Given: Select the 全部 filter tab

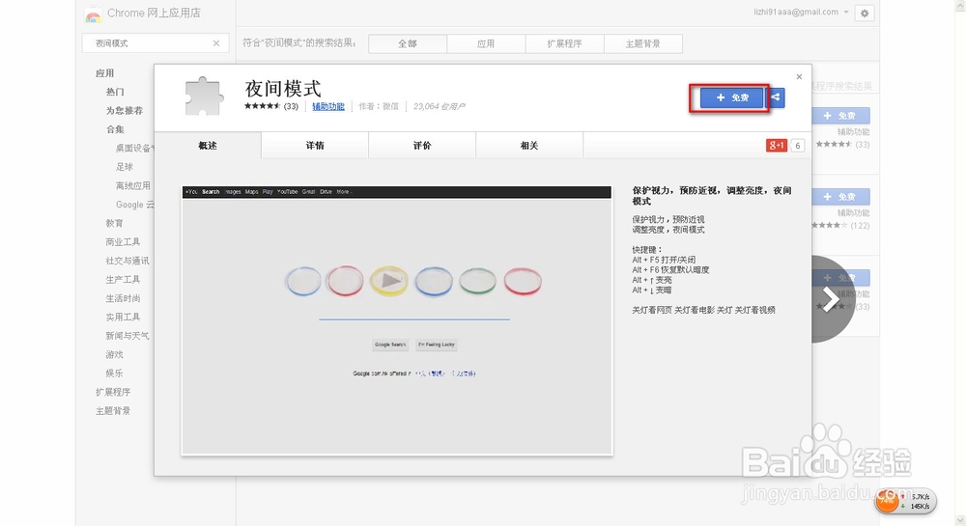Looking at the screenshot, I should [408, 43].
